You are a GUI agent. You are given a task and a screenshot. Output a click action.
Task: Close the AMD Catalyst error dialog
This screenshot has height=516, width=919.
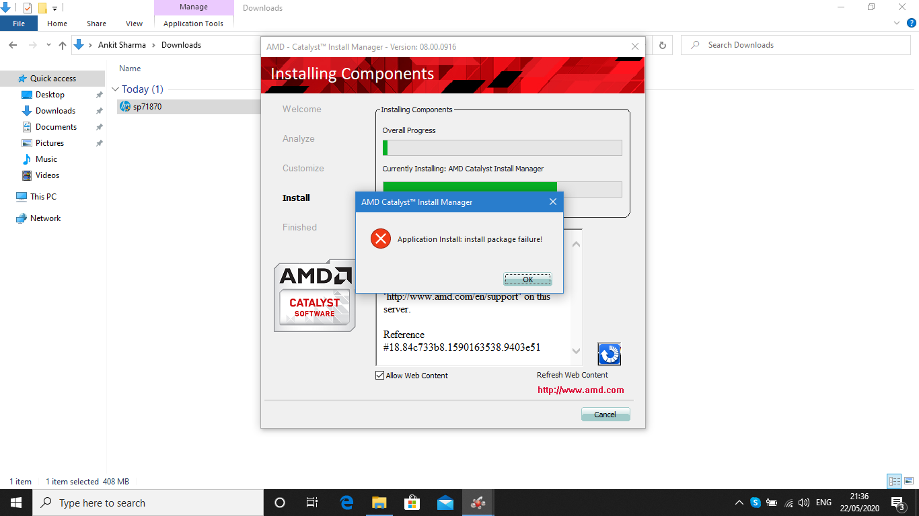click(553, 202)
